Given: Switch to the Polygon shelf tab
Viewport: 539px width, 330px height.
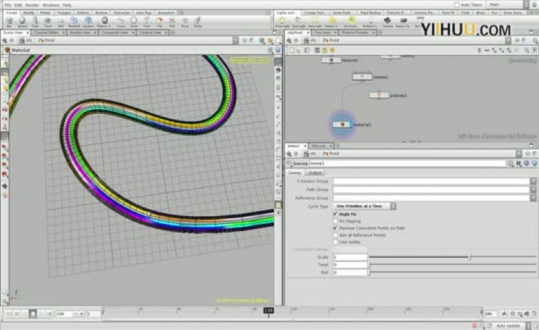Looking at the screenshot, I should (64, 13).
